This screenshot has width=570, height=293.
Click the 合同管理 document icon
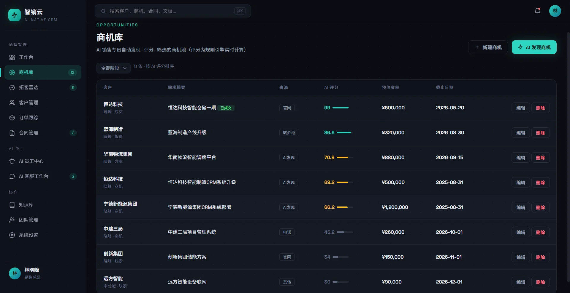pos(12,133)
